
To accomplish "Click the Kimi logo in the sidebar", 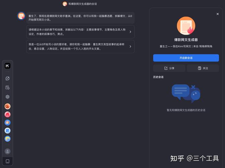I will (x=7, y=66).
